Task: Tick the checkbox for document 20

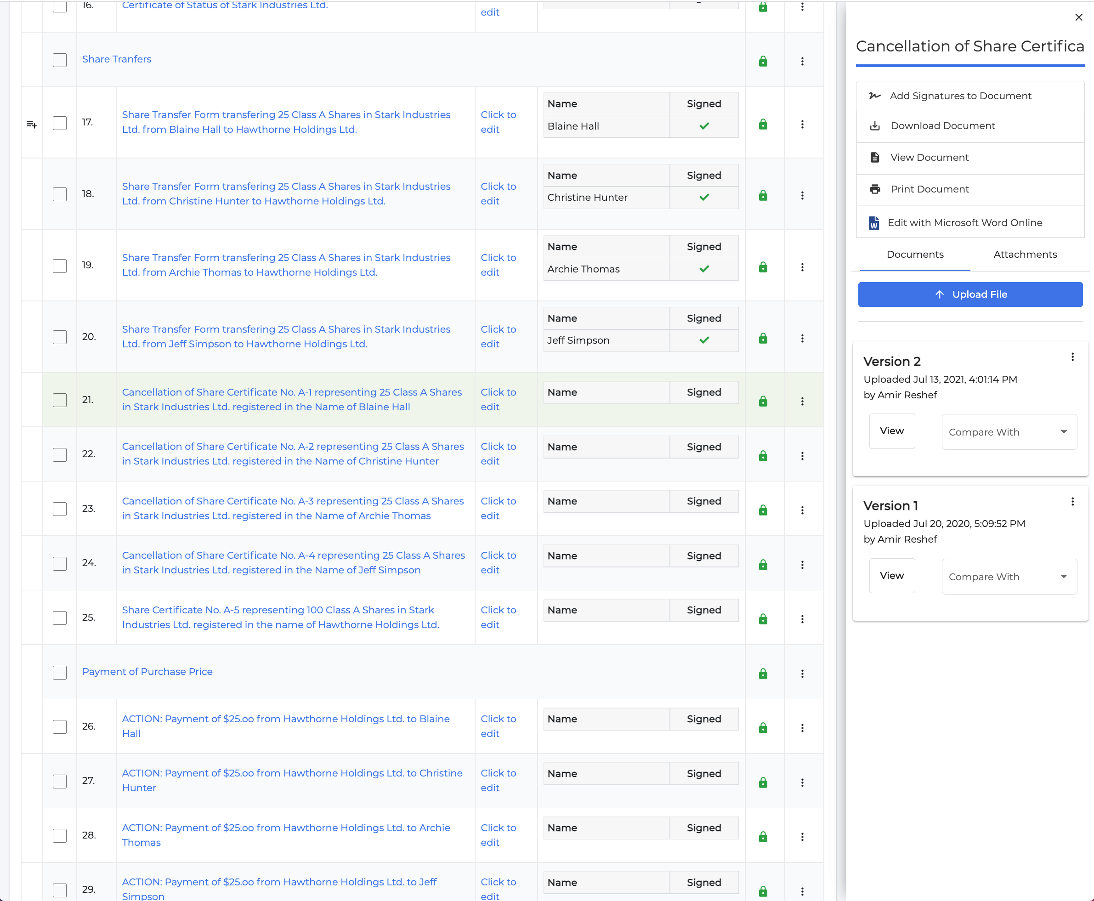Action: pyautogui.click(x=60, y=337)
